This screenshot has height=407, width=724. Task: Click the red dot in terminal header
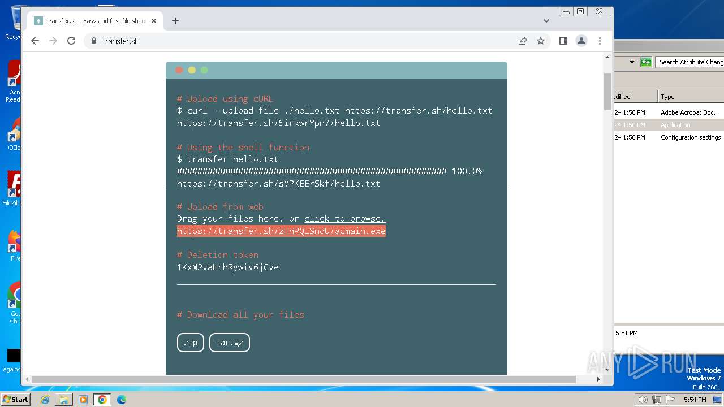tap(179, 70)
